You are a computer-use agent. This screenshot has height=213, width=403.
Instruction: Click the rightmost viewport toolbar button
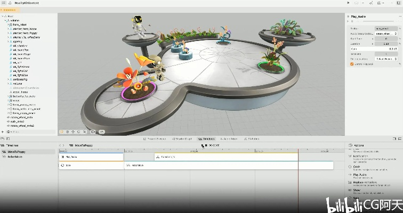click(x=102, y=132)
